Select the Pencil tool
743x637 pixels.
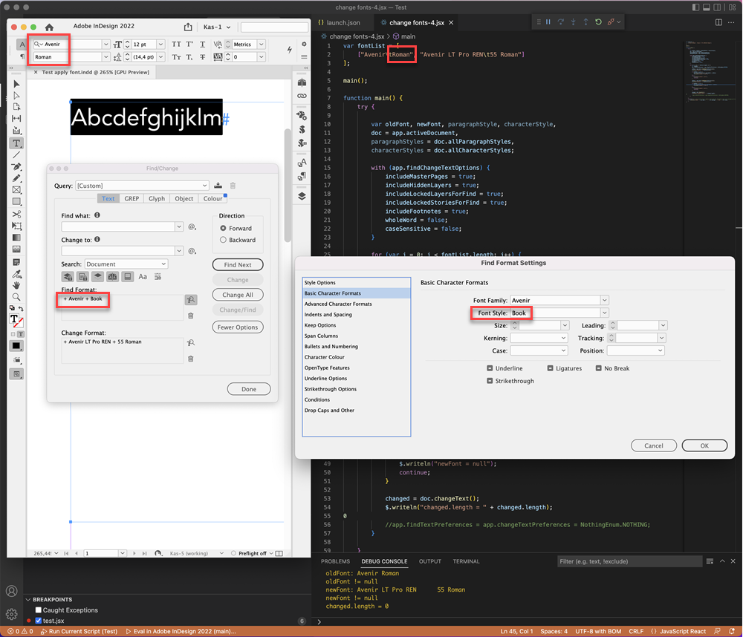16,178
